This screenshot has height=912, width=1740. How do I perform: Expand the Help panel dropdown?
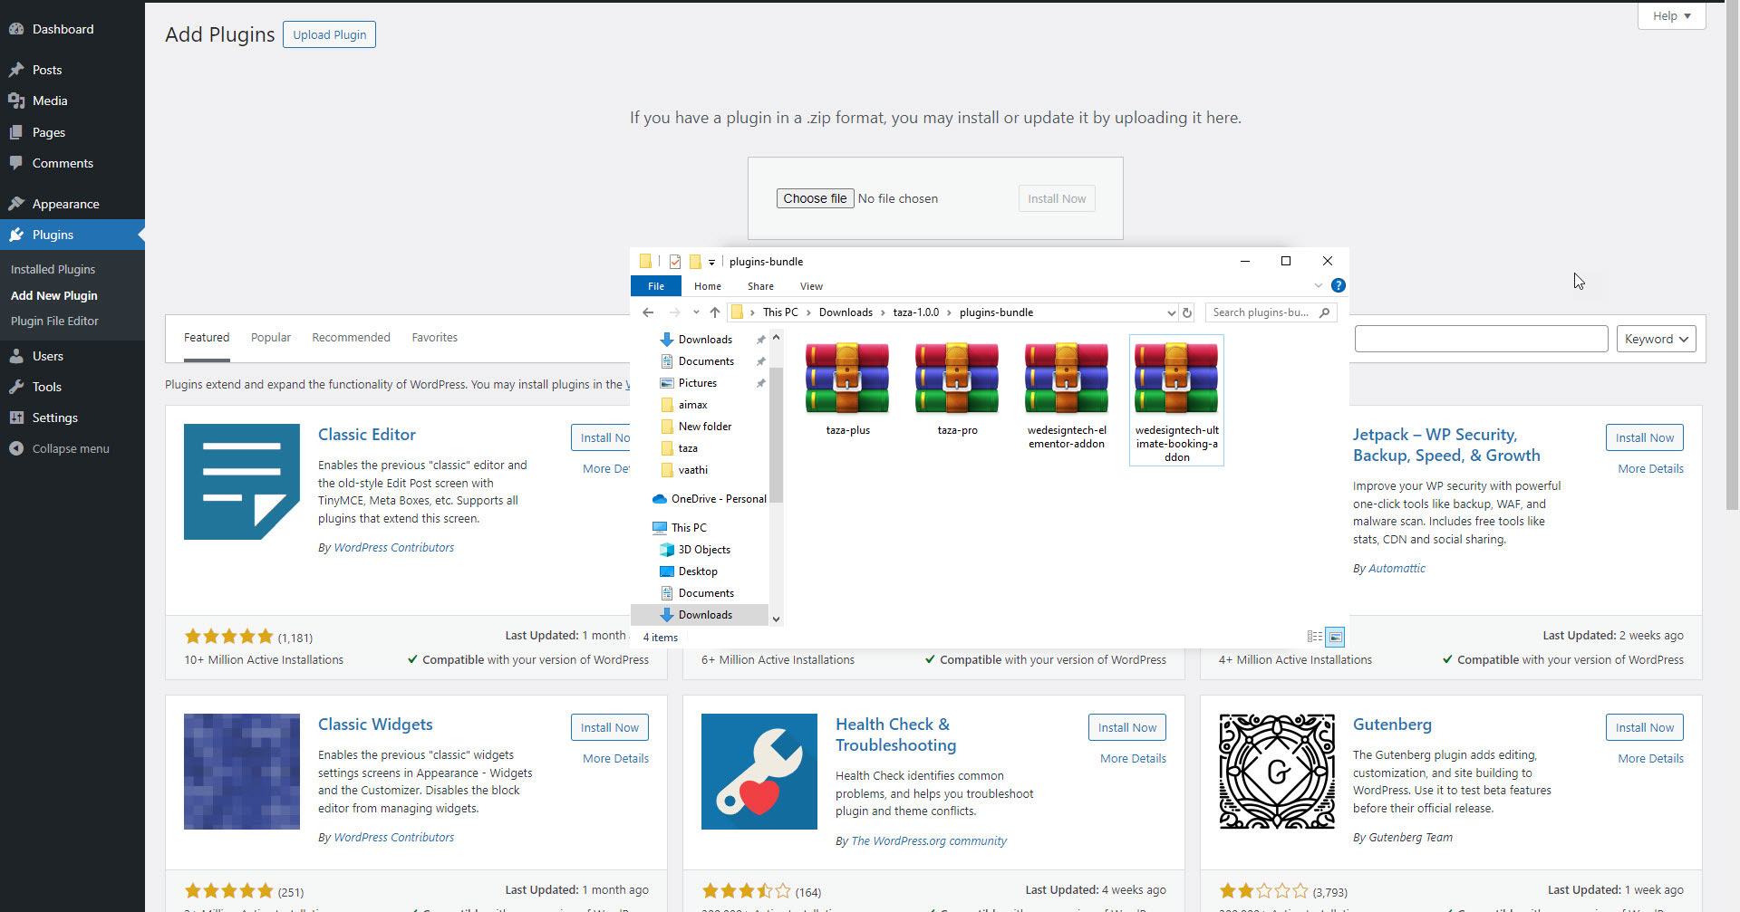tap(1671, 15)
